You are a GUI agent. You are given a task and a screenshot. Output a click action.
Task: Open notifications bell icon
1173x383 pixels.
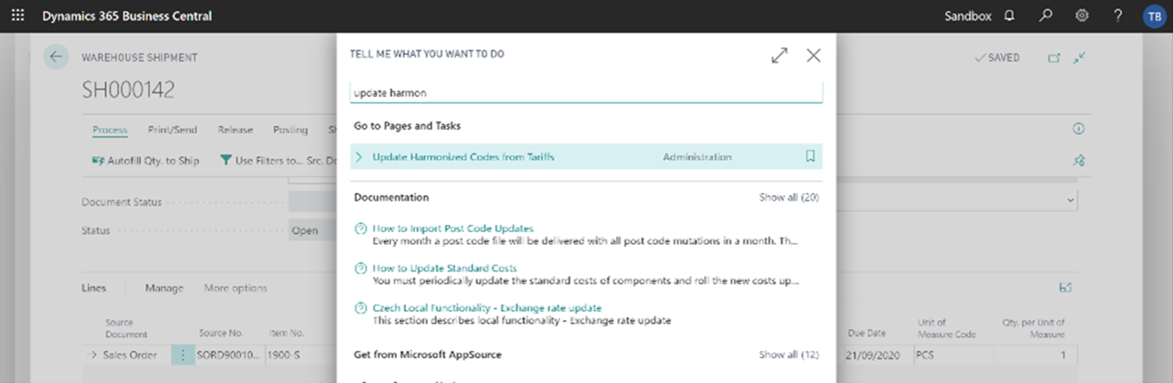click(1009, 16)
